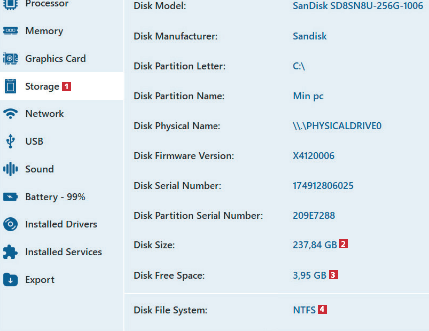Image resolution: width=429 pixels, height=331 pixels.
Task: Open the Battery - 99% section
Action: [55, 197]
